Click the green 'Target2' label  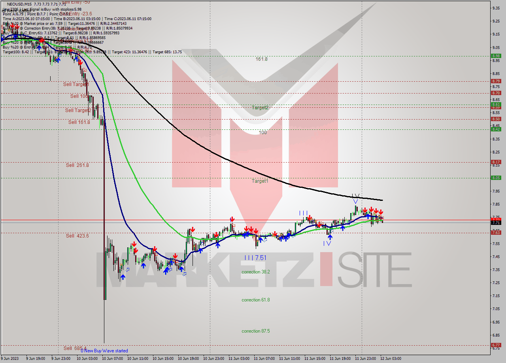tap(261, 108)
